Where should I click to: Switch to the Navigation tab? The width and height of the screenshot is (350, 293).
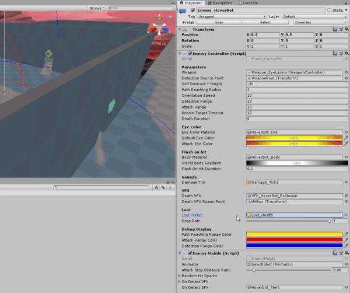coord(220,3)
